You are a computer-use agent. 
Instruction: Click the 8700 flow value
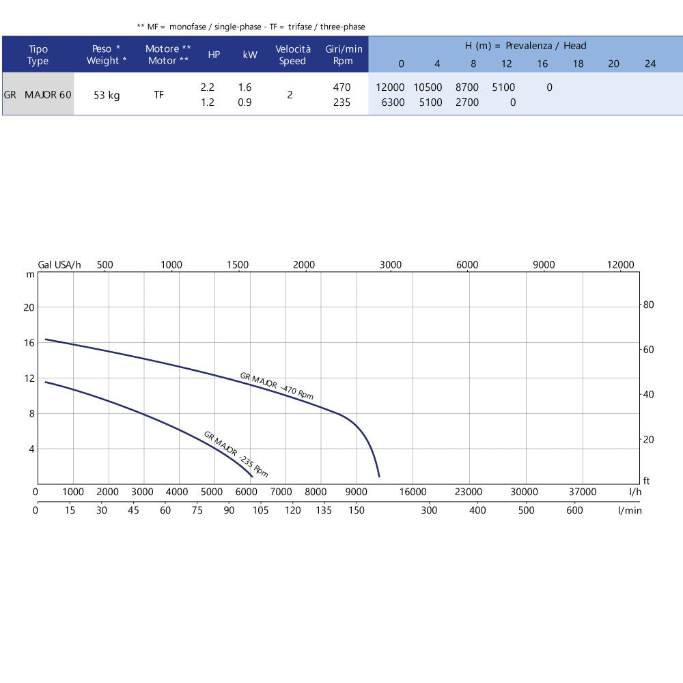tap(467, 87)
